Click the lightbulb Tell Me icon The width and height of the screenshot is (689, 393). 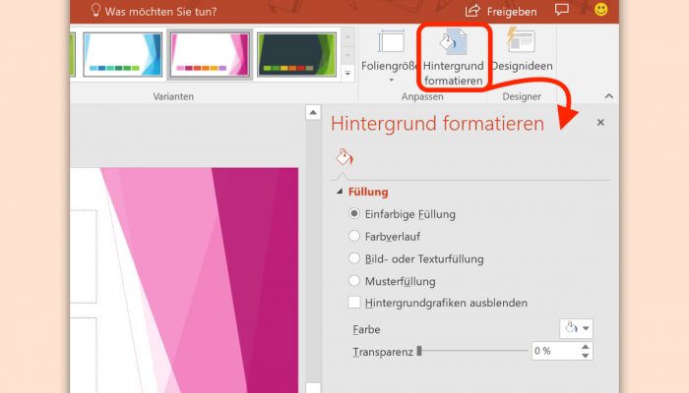pos(95,10)
